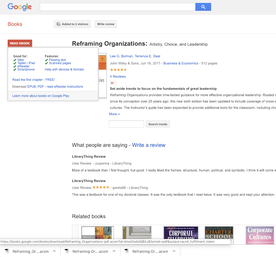Open Adventures of Charter School related book
The width and height of the screenshot is (276, 257).
coord(219,233)
